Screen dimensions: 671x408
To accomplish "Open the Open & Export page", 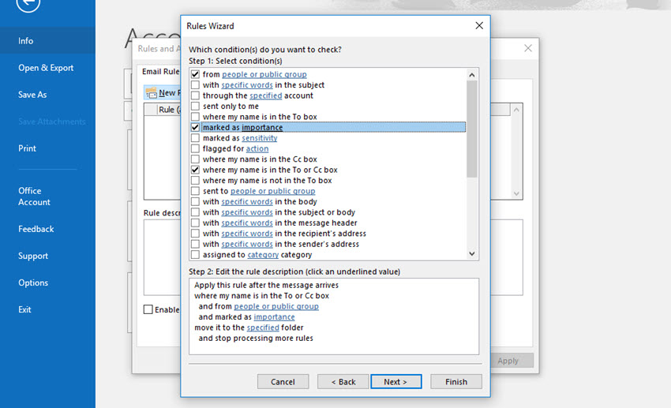I will [47, 68].
